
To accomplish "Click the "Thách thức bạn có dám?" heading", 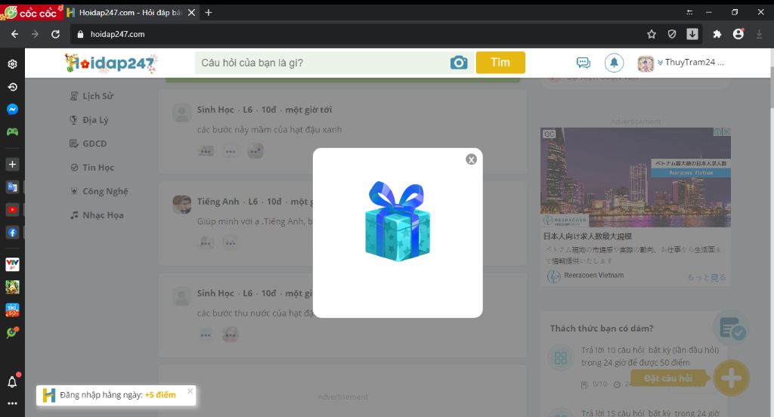I will click(602, 328).
